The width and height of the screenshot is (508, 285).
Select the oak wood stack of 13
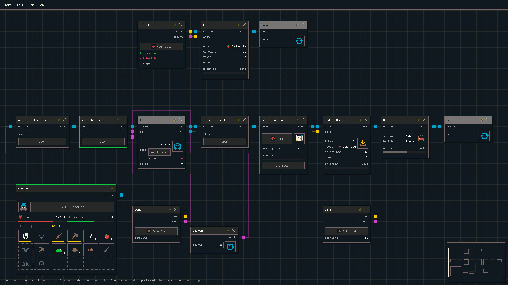pos(91,249)
